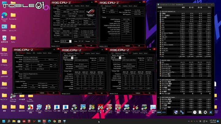Select Graphics tab in mainboard CPU-Z window
Screen dimensions: 221x124
[39, 53]
